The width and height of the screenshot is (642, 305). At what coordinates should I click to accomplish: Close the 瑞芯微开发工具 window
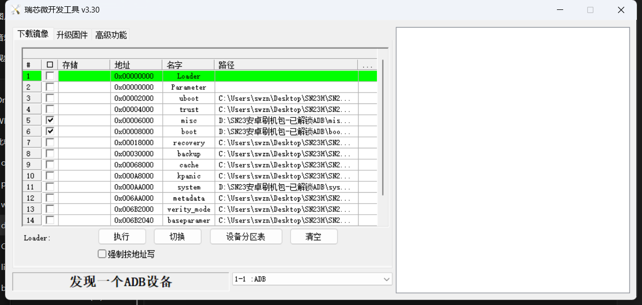click(x=621, y=10)
